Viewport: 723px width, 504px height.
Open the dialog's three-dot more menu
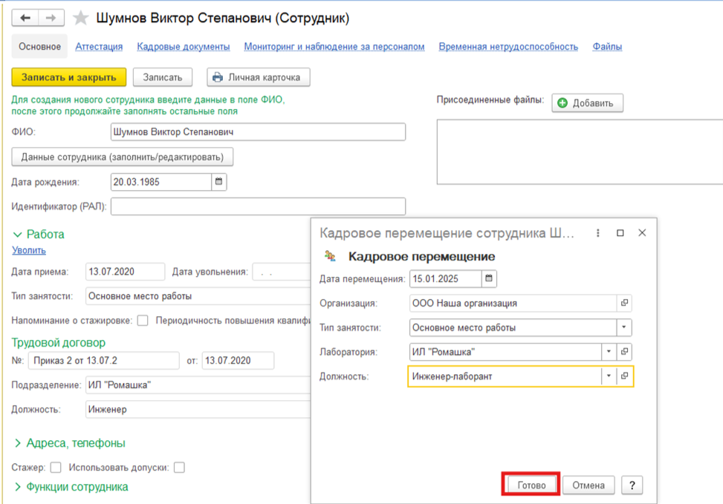[x=597, y=233]
